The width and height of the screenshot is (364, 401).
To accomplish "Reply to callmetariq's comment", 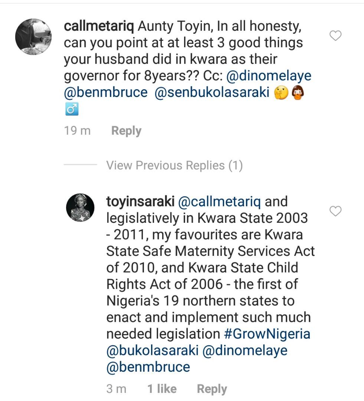I will pyautogui.click(x=126, y=130).
